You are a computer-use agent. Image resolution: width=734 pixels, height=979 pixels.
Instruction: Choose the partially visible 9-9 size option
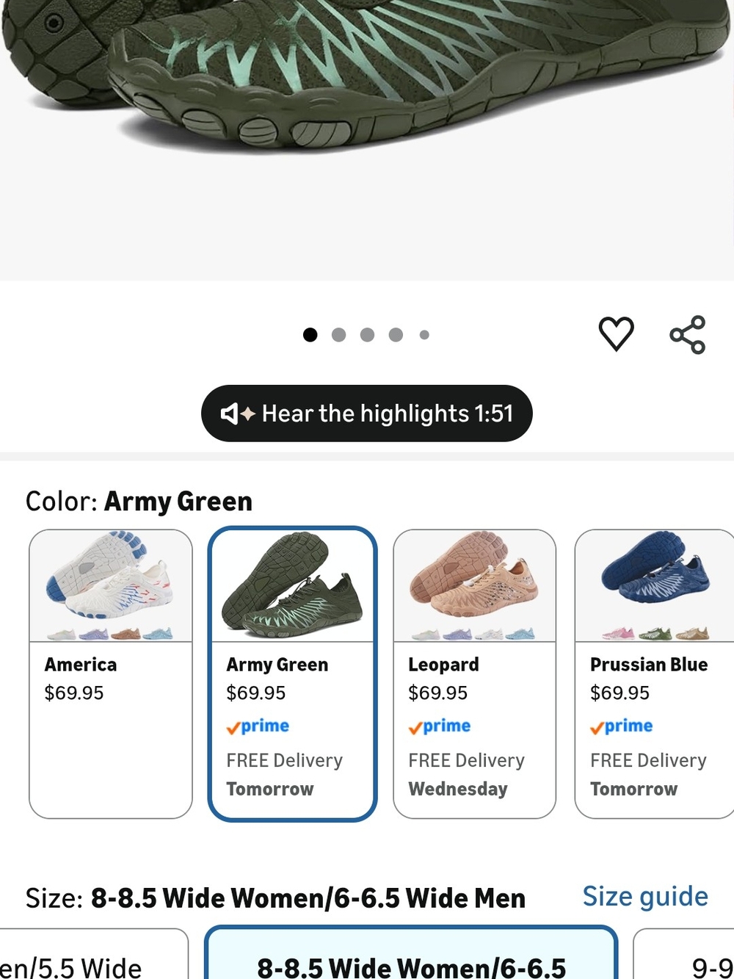(683, 953)
